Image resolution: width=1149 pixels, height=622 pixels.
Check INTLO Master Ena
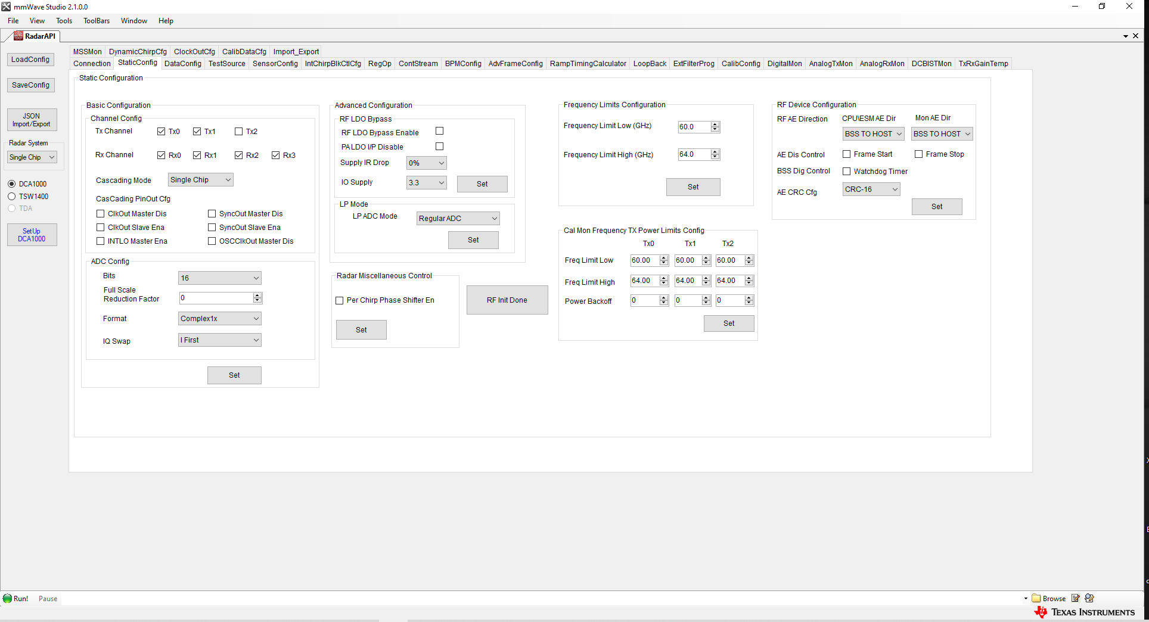tap(100, 241)
